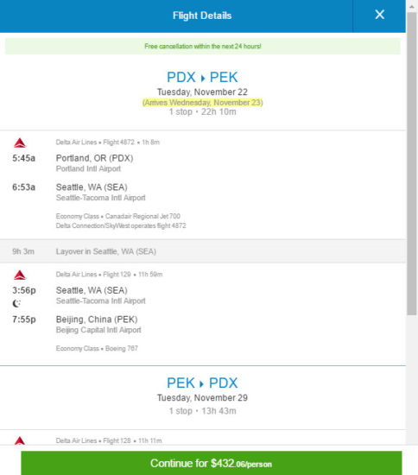The width and height of the screenshot is (418, 475).
Task: Click the Layover in Seattle row
Action: (x=203, y=251)
